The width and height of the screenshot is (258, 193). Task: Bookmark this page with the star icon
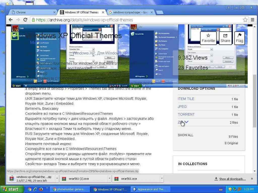tap(245, 20)
